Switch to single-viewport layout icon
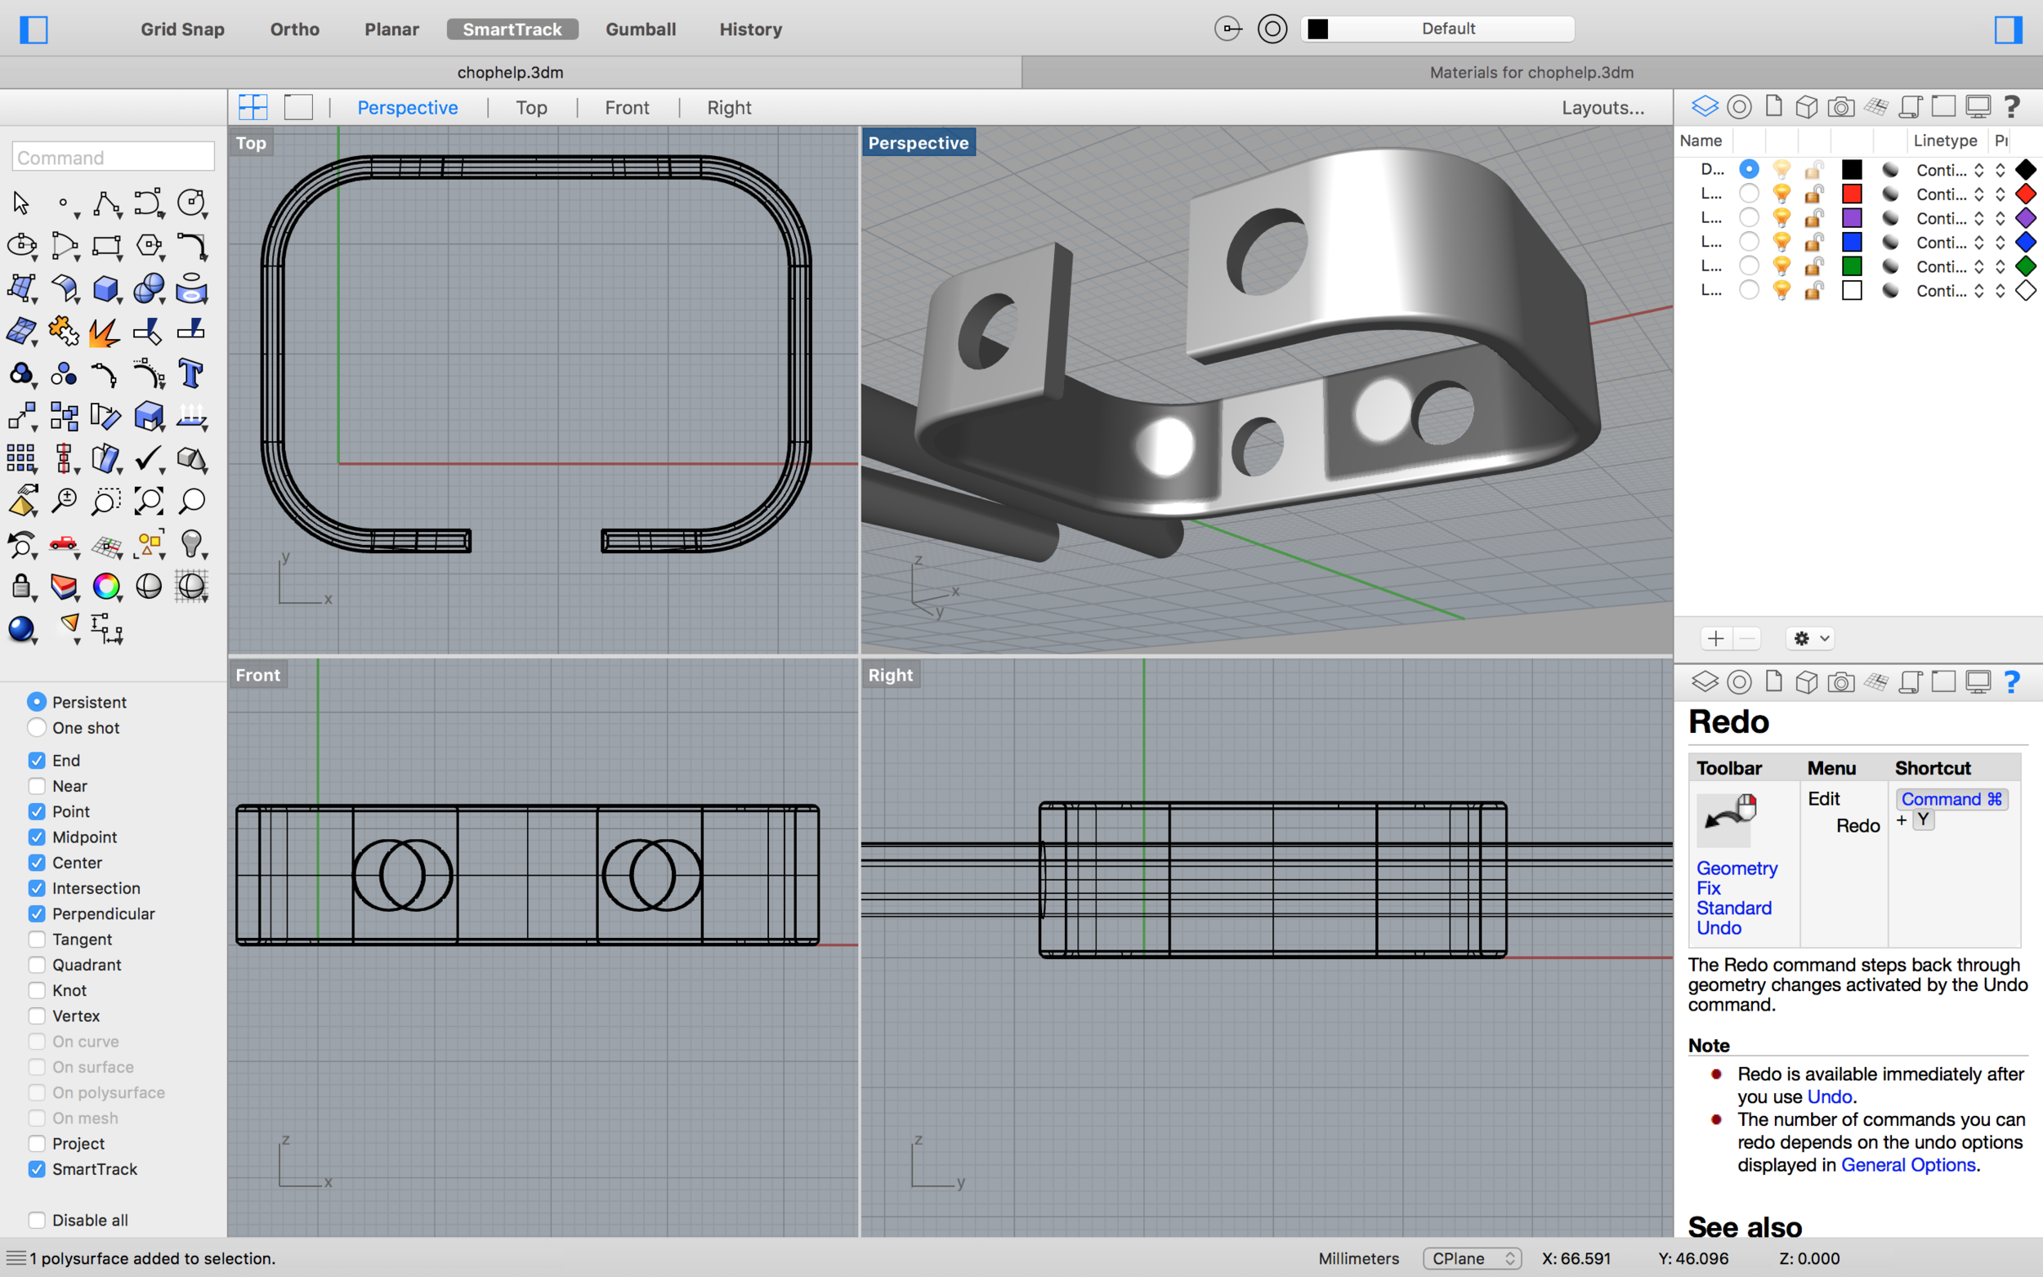The width and height of the screenshot is (2043, 1277). coord(298,107)
